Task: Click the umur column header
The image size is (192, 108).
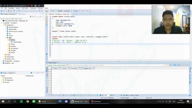Action: (65, 68)
